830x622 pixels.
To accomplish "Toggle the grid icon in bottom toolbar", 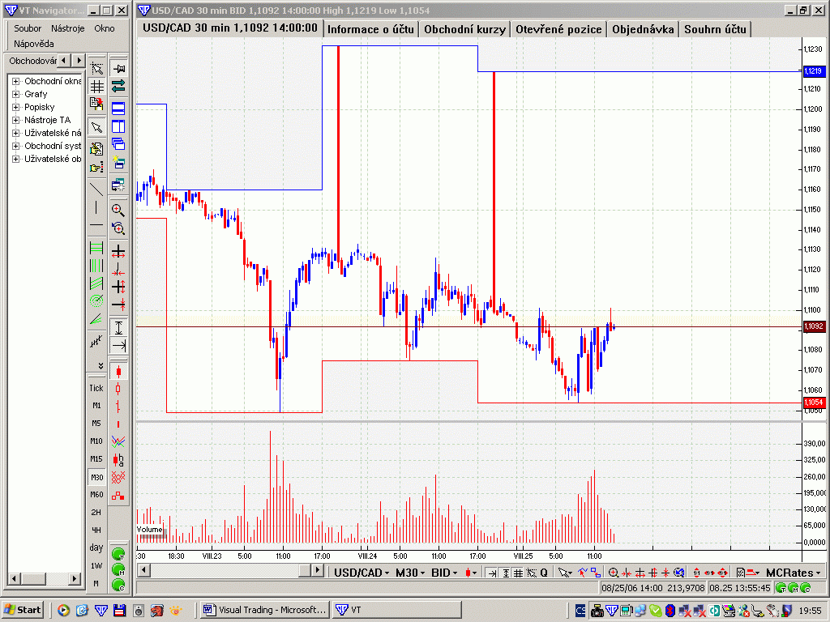I will click(x=518, y=573).
